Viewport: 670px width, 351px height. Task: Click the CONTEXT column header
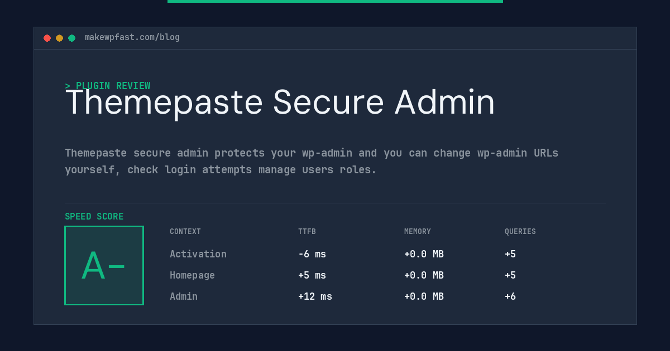[x=185, y=232]
